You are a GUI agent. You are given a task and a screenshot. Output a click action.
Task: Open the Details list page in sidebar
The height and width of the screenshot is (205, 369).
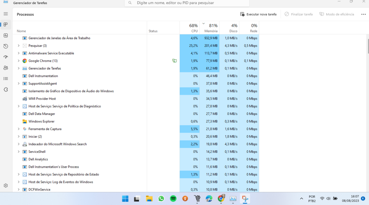6,79
